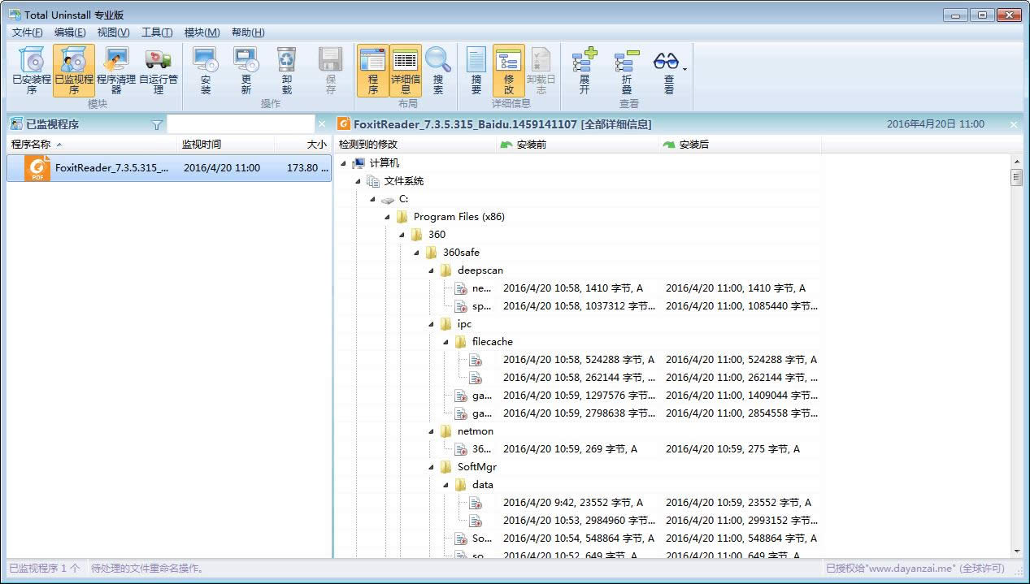Viewport: 1030px width, 584px height.
Task: Click the 卸载 uninstall icon
Action: 287,69
